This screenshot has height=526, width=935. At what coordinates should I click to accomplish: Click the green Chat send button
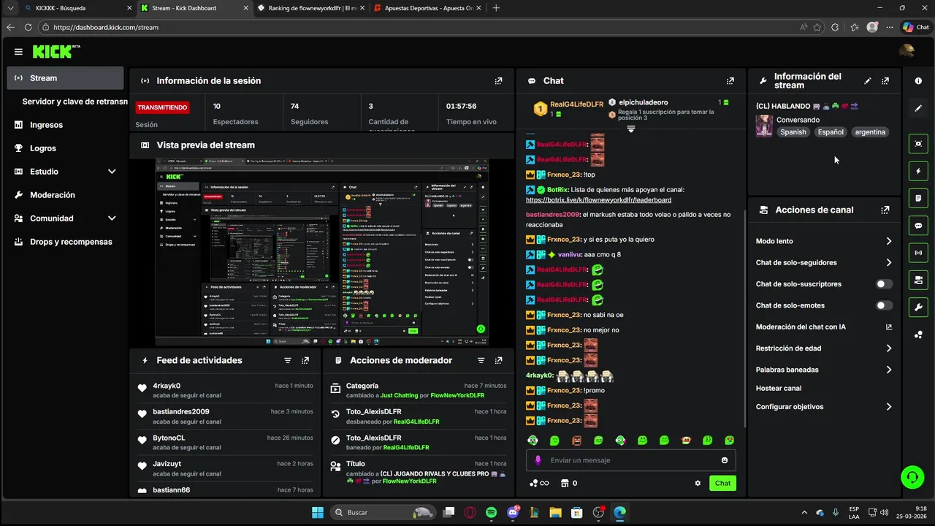pos(722,483)
